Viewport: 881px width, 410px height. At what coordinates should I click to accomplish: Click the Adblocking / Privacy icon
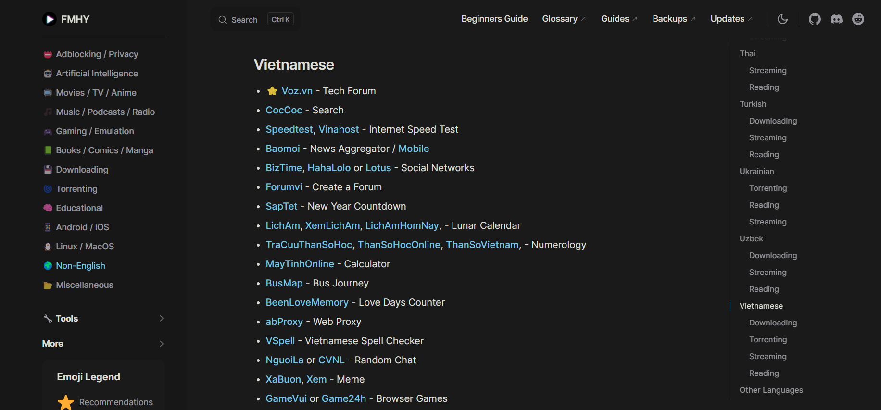point(48,54)
